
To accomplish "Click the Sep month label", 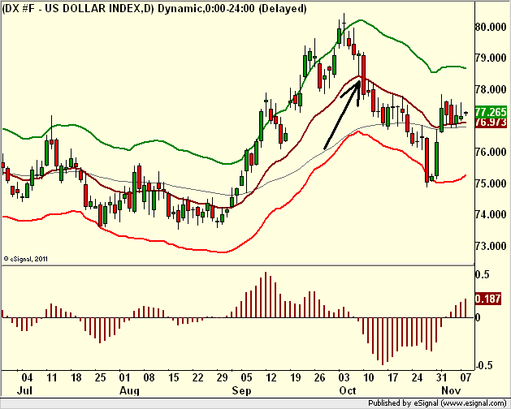I will pyautogui.click(x=241, y=390).
